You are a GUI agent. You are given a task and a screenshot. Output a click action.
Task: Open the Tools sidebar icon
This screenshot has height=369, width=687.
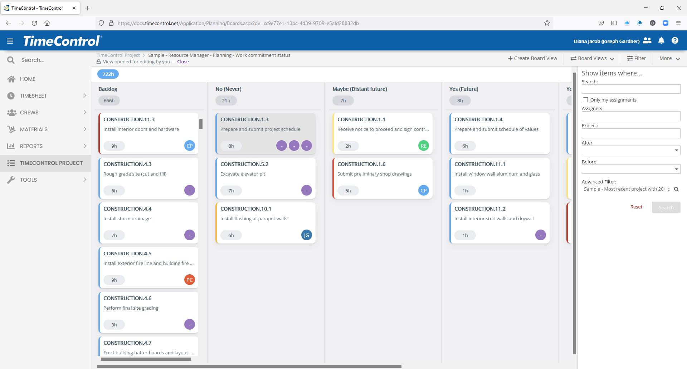(x=11, y=179)
